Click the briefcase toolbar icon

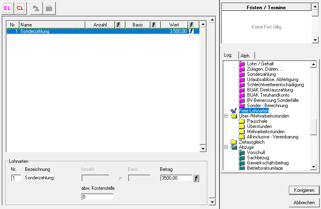(x=49, y=8)
